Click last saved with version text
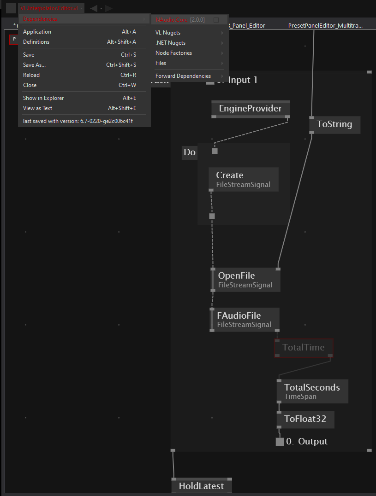 click(x=78, y=121)
